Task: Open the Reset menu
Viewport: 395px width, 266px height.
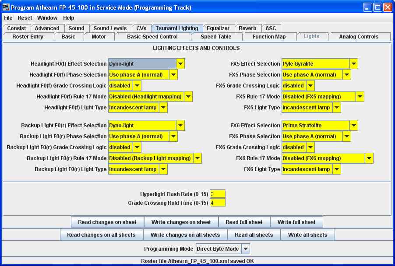Action: 25,18
